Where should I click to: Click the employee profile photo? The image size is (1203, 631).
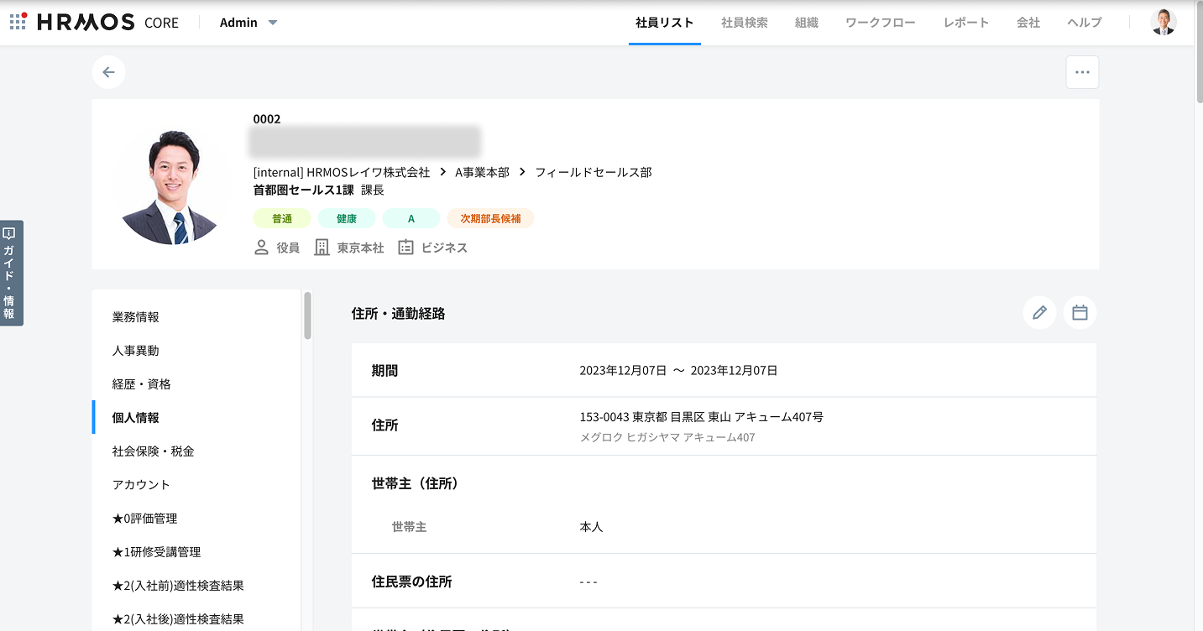pyautogui.click(x=175, y=188)
